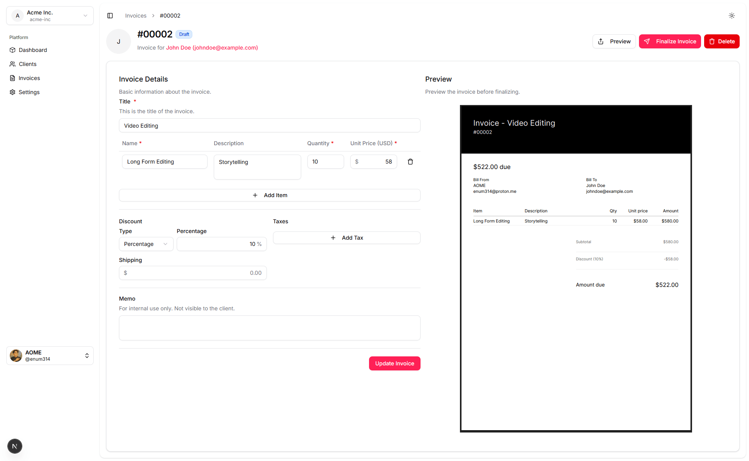The height and width of the screenshot is (461, 749).
Task: Focus the Quantity field showing 10
Action: point(326,162)
